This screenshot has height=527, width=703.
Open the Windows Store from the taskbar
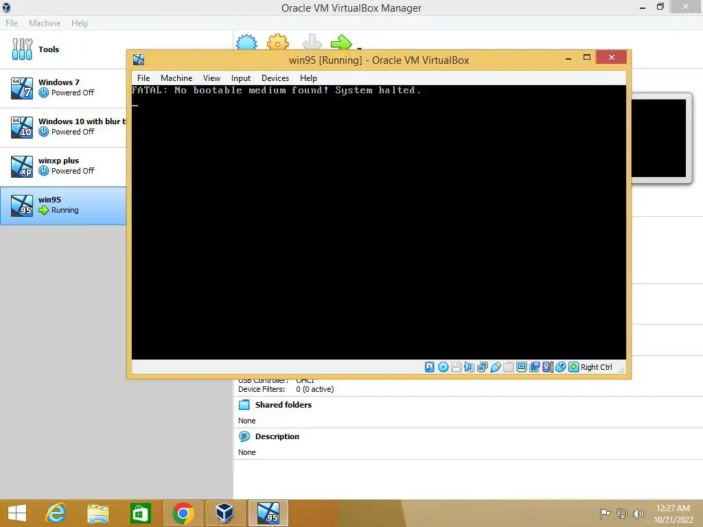pos(140,513)
